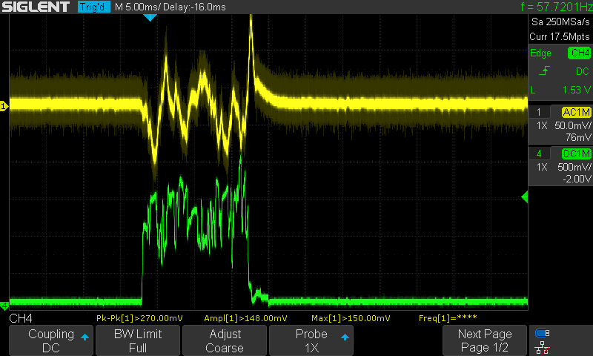Click the blue trigger position marker at top
593x356 pixels.
150,17
